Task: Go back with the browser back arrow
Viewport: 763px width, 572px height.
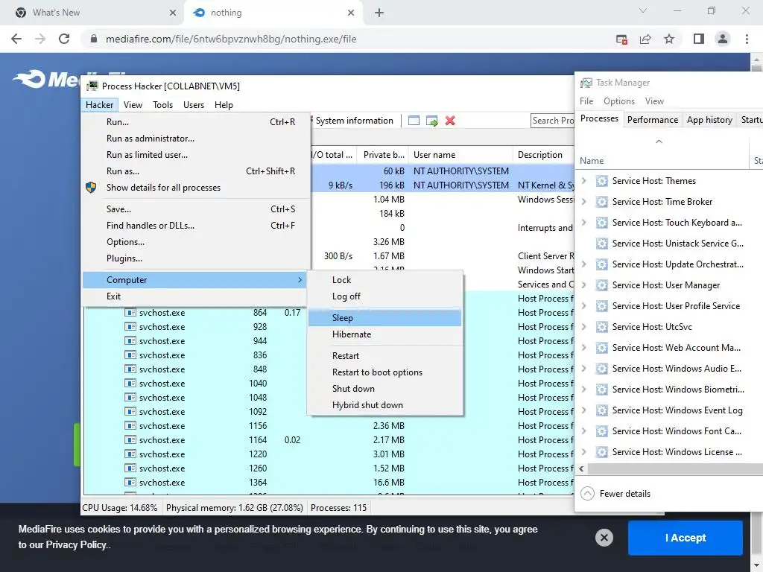Action: (x=16, y=39)
